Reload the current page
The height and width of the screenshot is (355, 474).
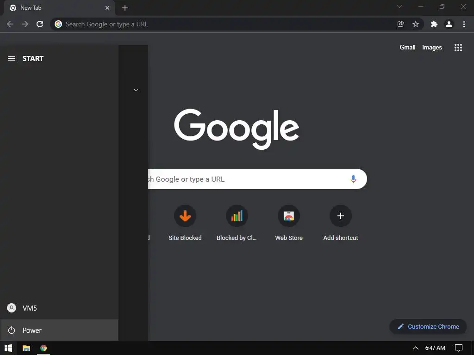(40, 24)
